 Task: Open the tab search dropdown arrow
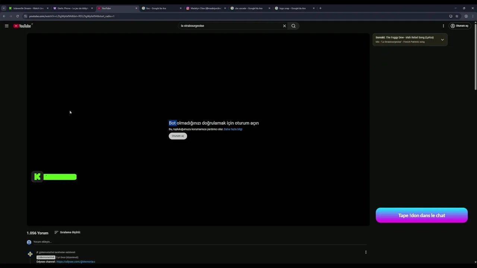[x=3, y=8]
